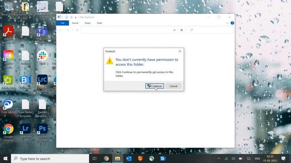Select the Lightroom Lr desktop shortcut
This screenshot has width=291, height=163.
coord(25,131)
